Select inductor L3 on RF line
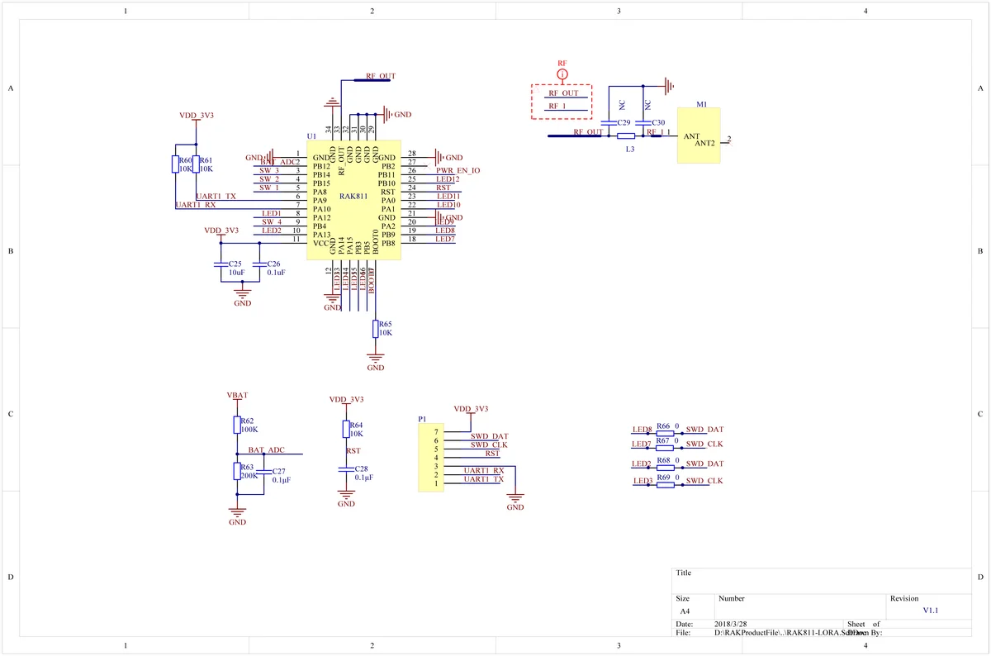This screenshot has height=656, width=991. click(x=626, y=136)
